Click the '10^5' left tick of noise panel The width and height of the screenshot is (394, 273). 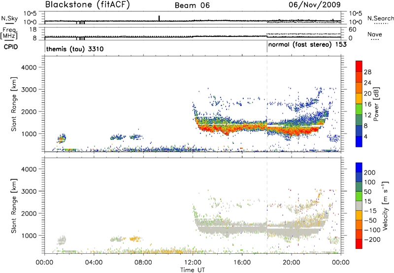[30, 14]
